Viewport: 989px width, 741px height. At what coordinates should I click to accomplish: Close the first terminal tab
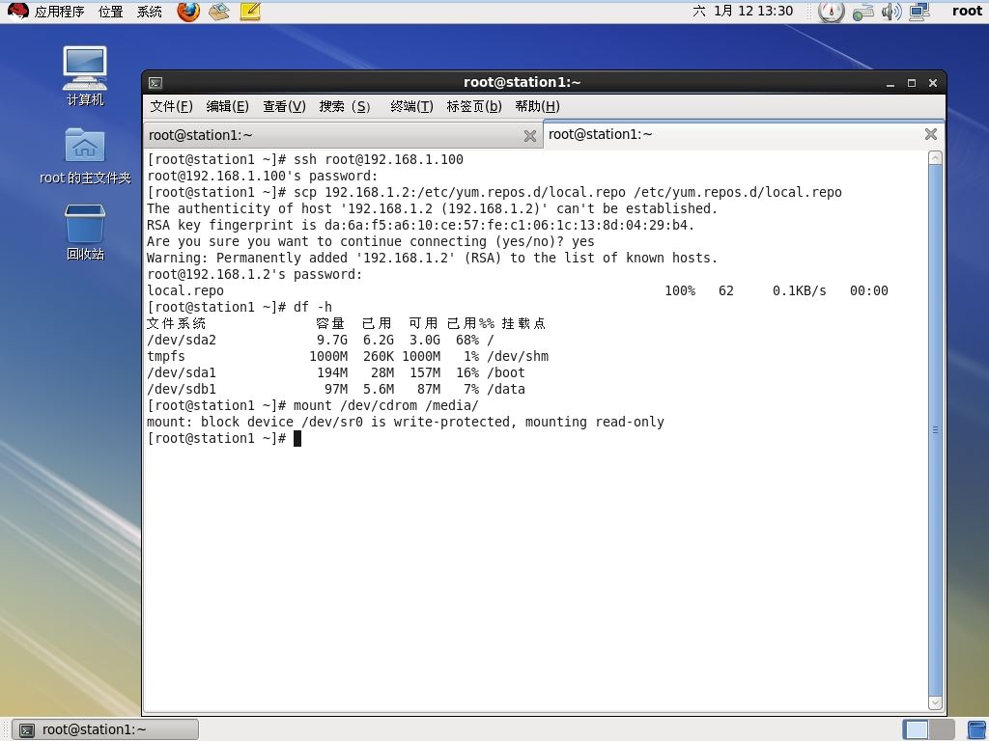[x=530, y=136]
